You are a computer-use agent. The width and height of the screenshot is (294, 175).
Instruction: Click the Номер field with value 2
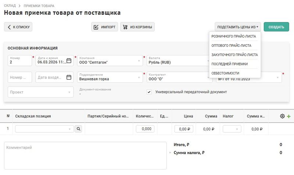(20, 61)
